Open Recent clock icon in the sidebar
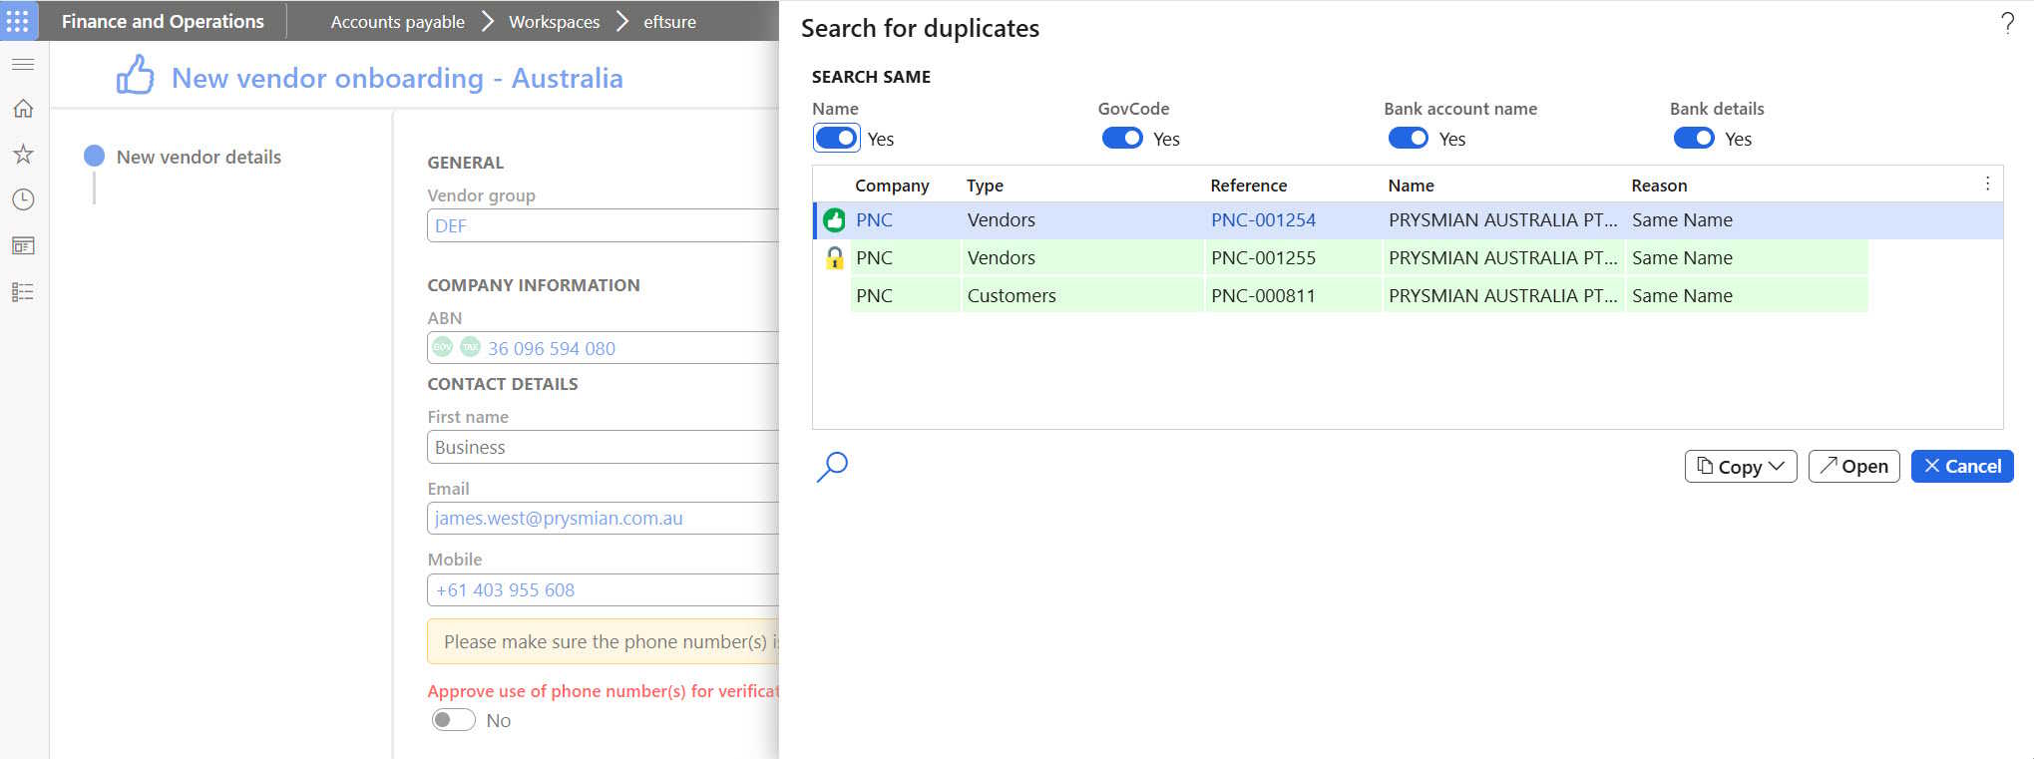Image resolution: width=2034 pixels, height=759 pixels. click(x=23, y=199)
